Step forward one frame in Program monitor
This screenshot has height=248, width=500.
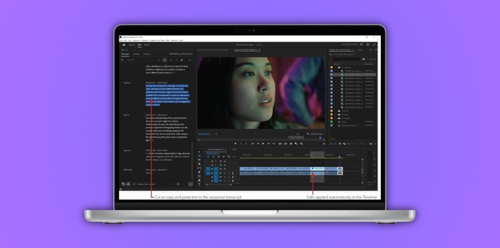[269, 144]
